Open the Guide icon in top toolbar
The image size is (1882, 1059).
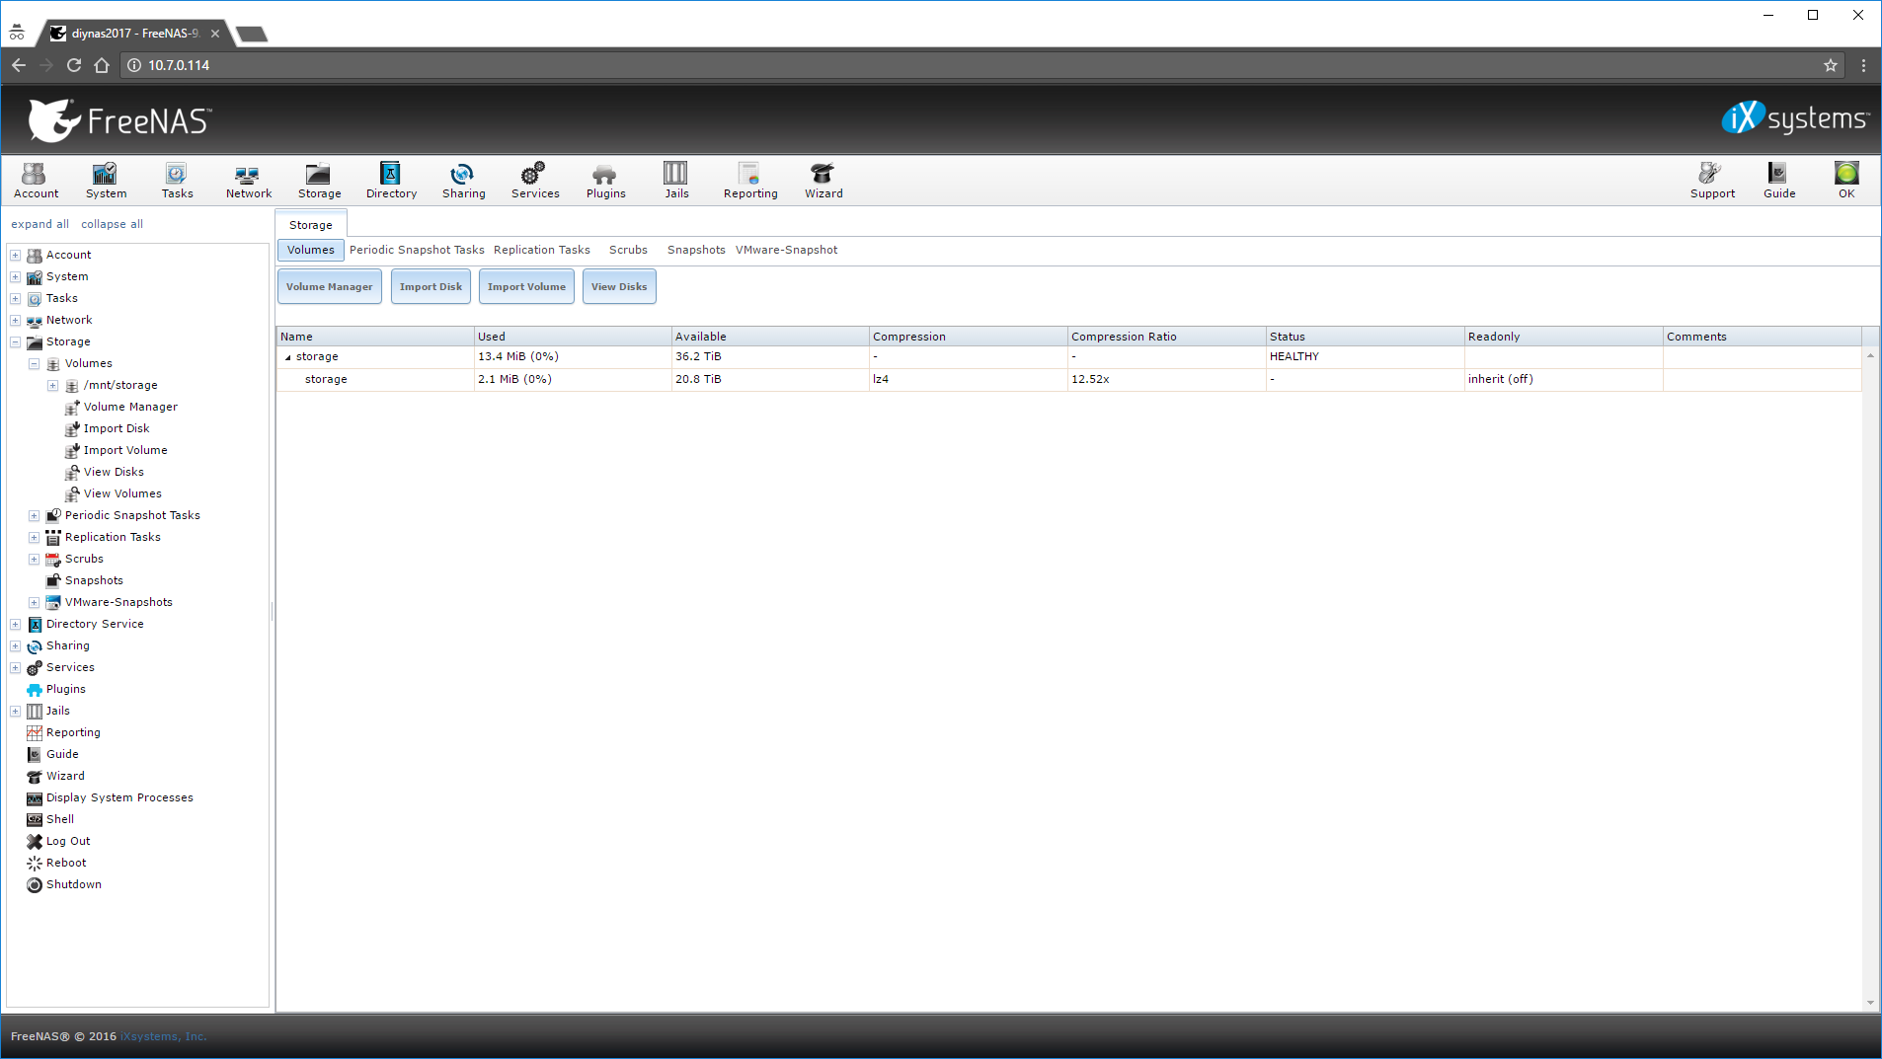pyautogui.click(x=1778, y=181)
